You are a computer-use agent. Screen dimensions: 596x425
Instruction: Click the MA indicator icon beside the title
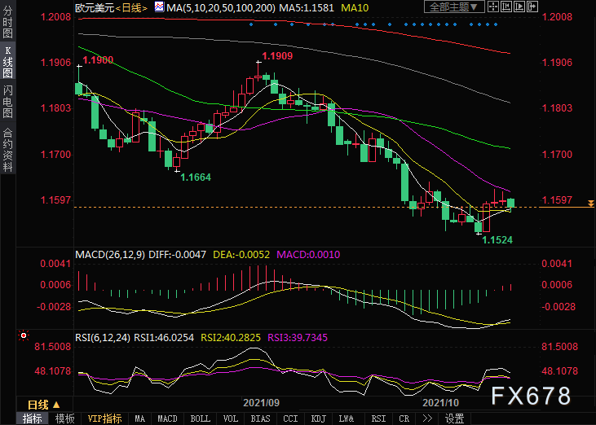point(159,7)
